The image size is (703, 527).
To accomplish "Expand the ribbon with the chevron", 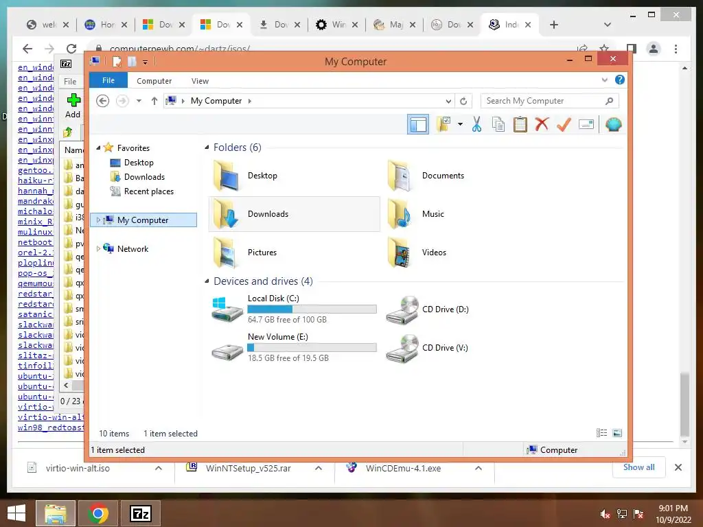I will click(x=604, y=80).
